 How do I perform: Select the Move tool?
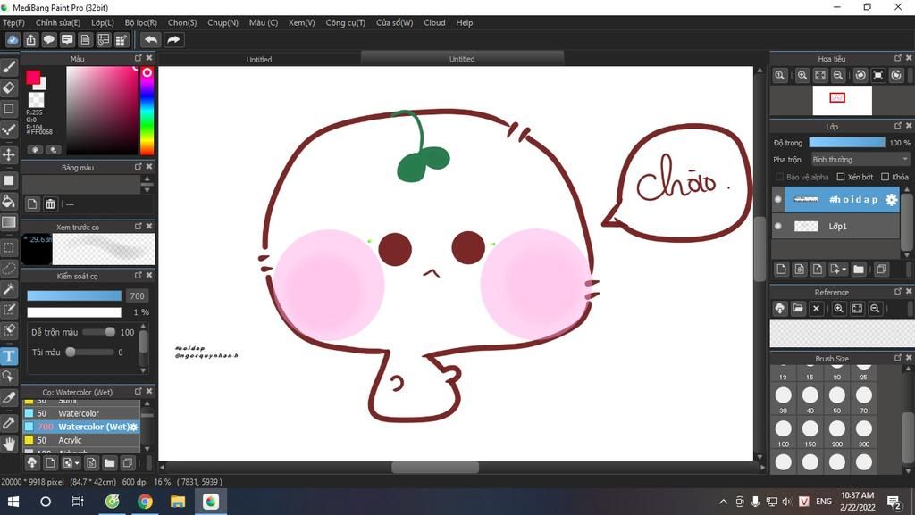tap(9, 154)
